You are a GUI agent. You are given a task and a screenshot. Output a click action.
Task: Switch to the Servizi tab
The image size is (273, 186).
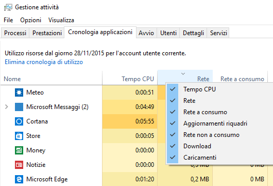218,33
